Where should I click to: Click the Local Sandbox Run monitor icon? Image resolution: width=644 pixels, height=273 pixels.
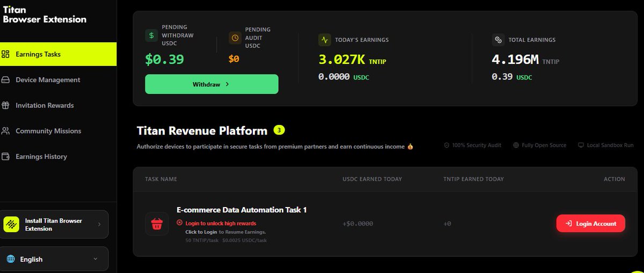pos(581,145)
